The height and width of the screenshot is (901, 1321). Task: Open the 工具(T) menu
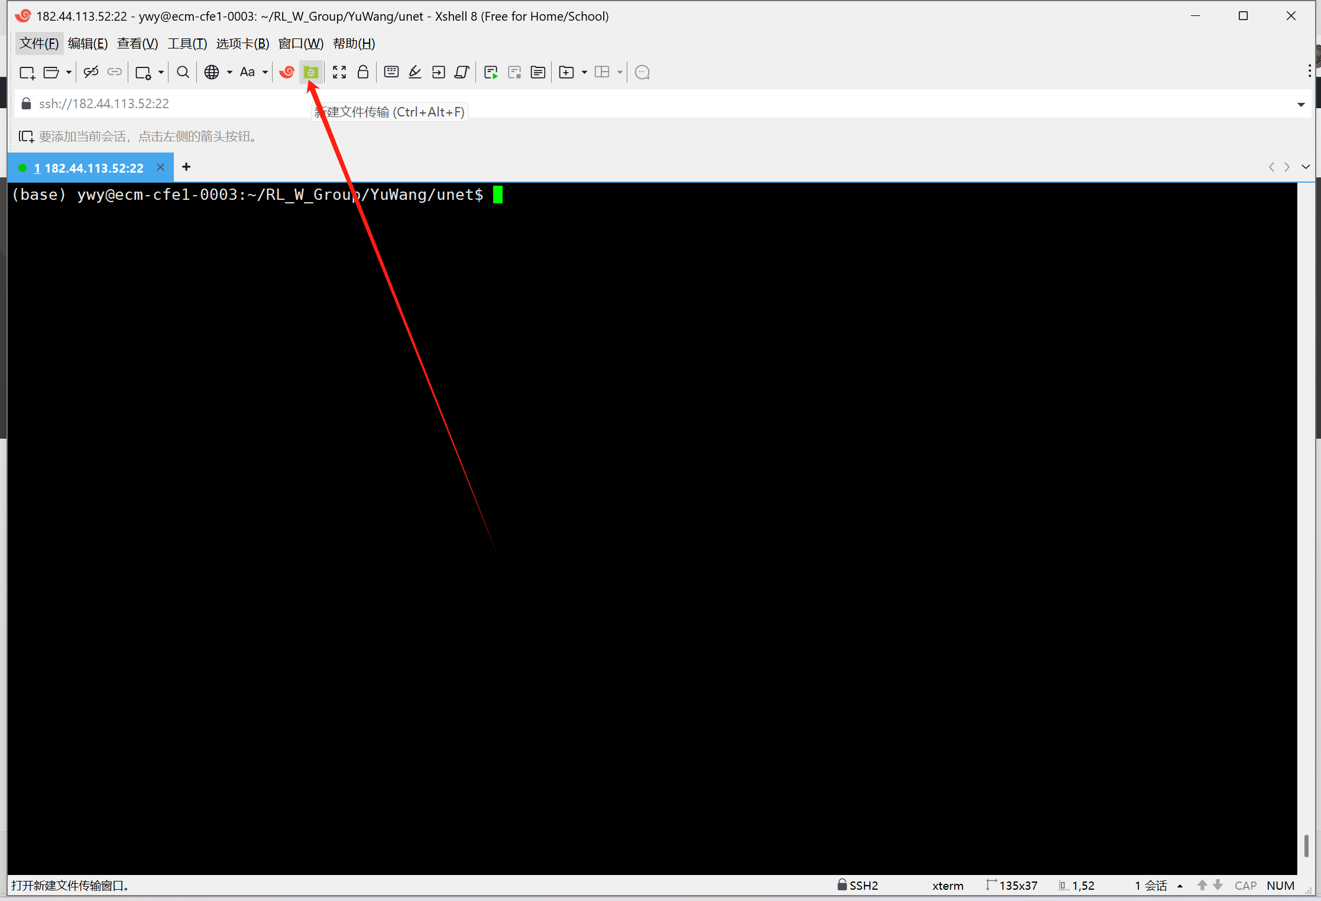click(187, 44)
